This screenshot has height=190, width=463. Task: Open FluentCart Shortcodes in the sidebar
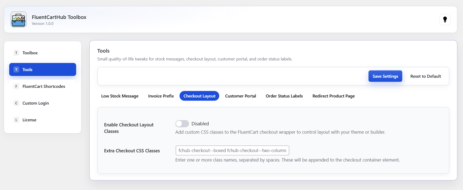44,86
